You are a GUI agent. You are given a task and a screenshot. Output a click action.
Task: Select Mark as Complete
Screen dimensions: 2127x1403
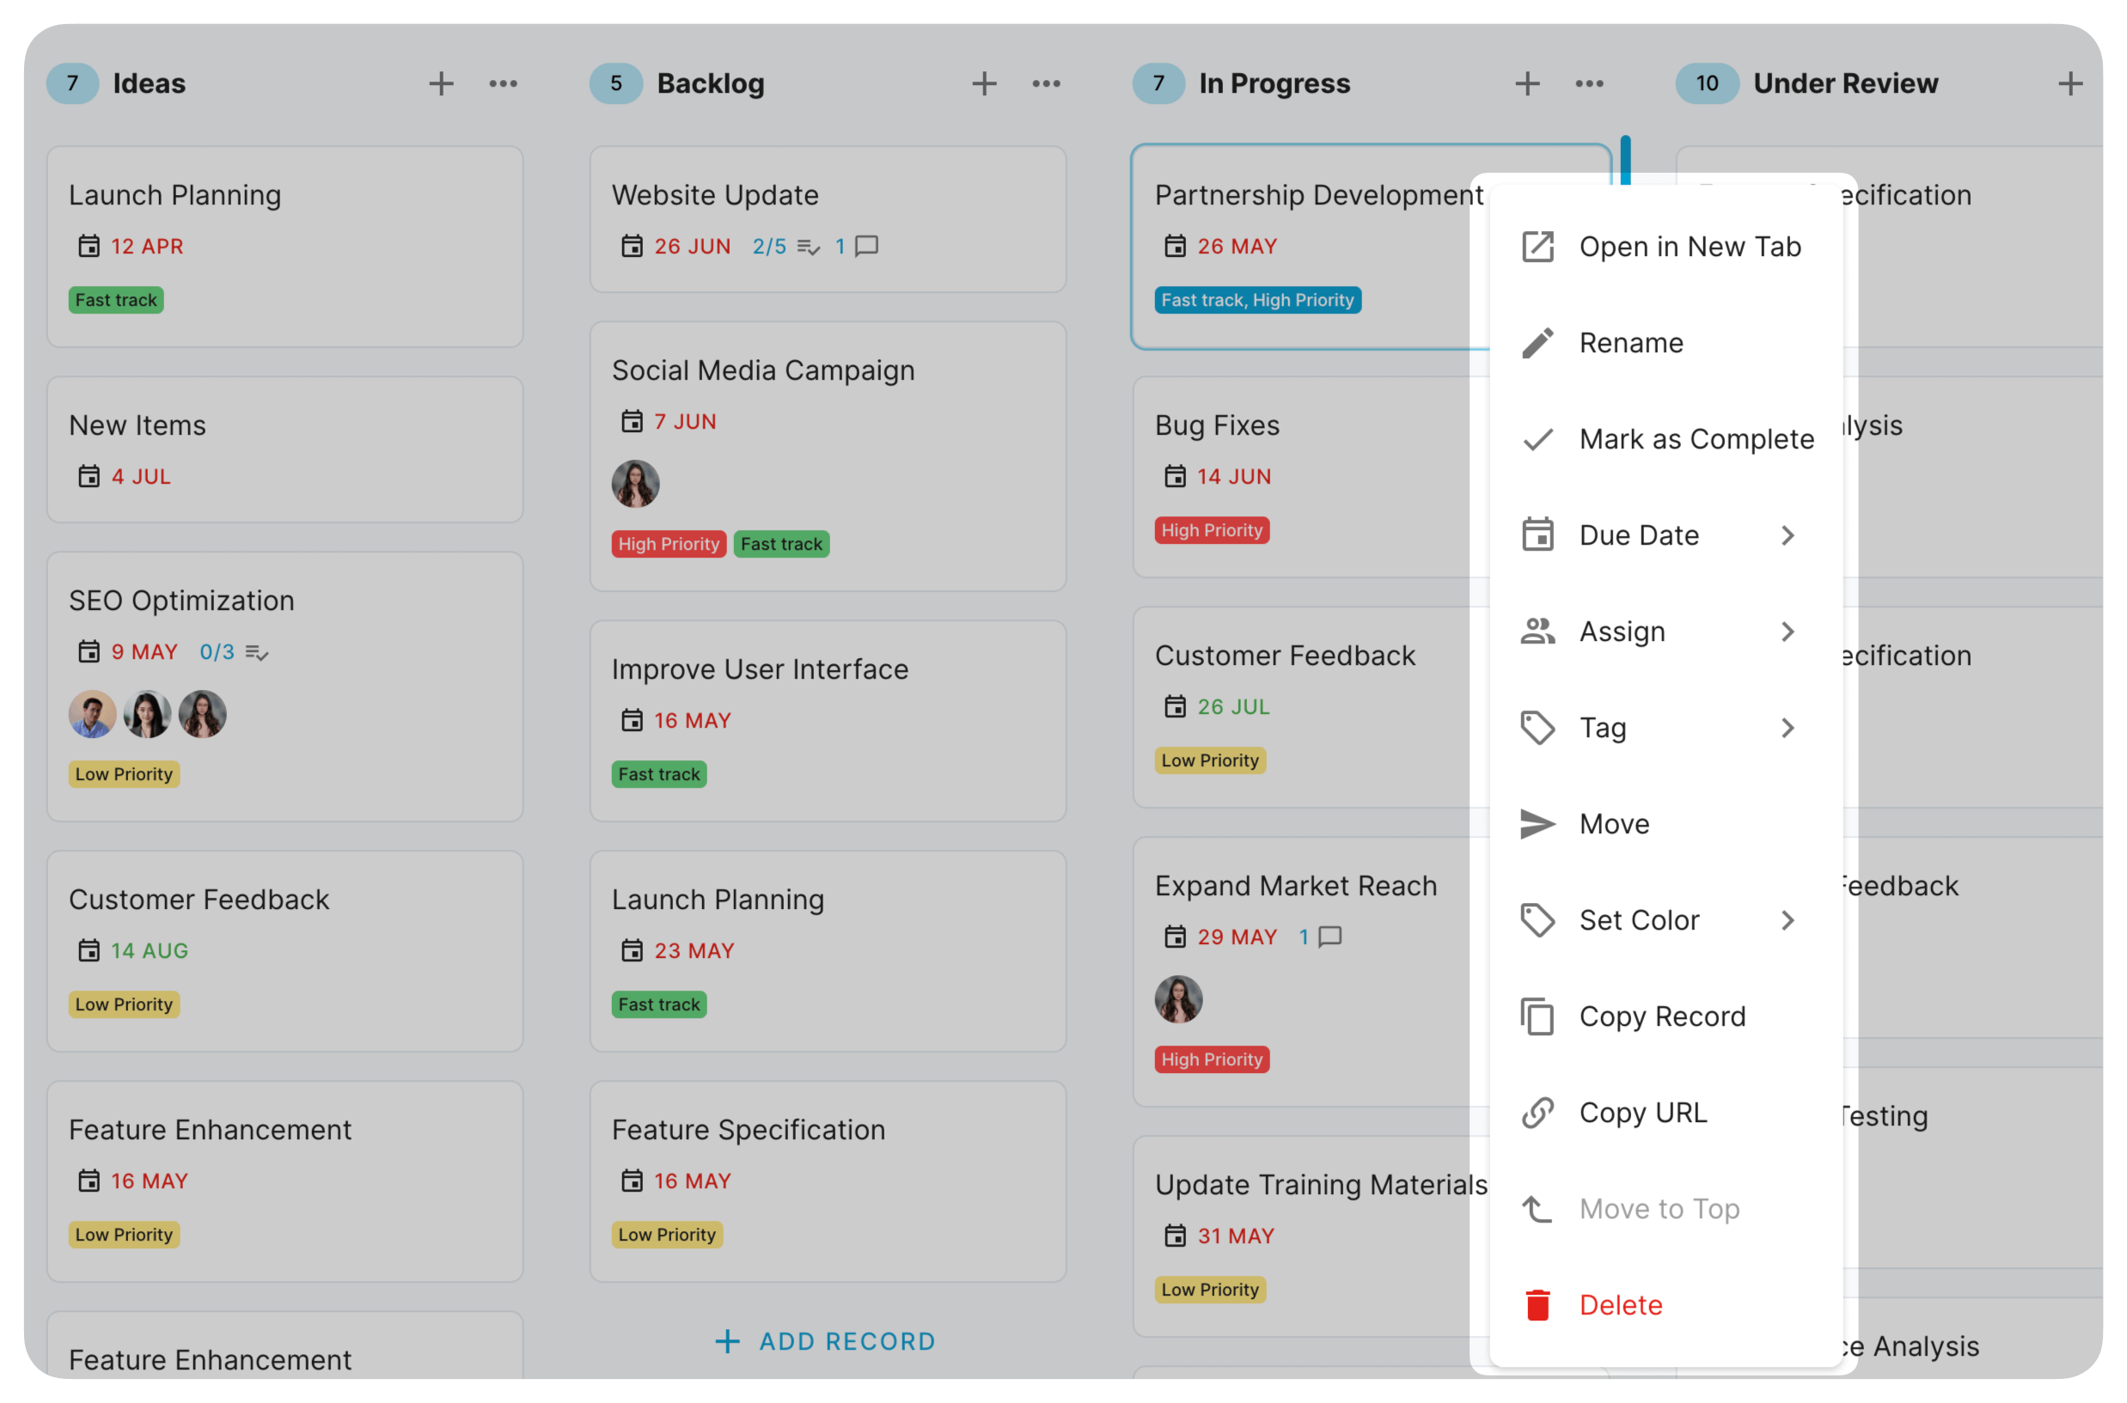[1666, 439]
